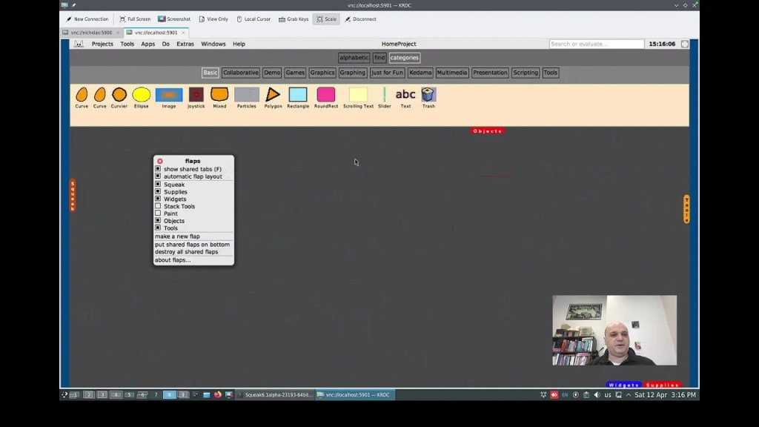Choose the Polygon triangle icon
Screen dimensions: 759x427
pyautogui.click(x=273, y=95)
